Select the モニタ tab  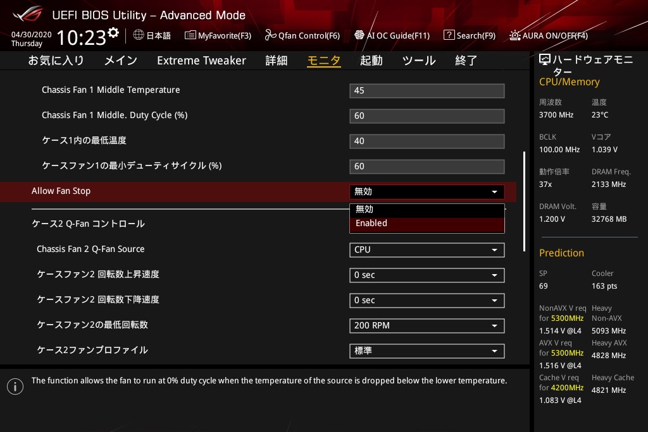tap(323, 60)
